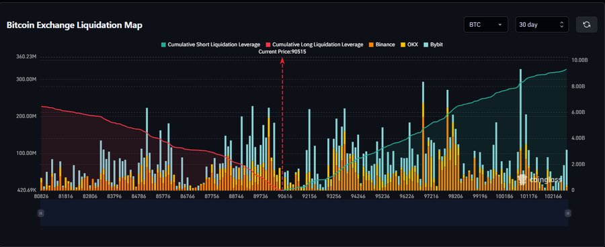605x247 pixels.
Task: Click the 90616 x-axis price label
Action: (285, 196)
